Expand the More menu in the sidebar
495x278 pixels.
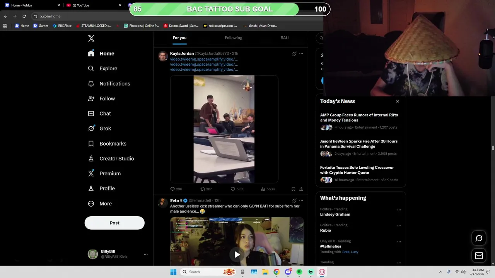[x=100, y=203]
